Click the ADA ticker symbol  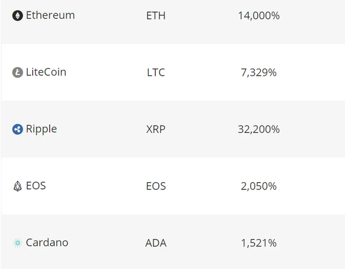tap(156, 243)
